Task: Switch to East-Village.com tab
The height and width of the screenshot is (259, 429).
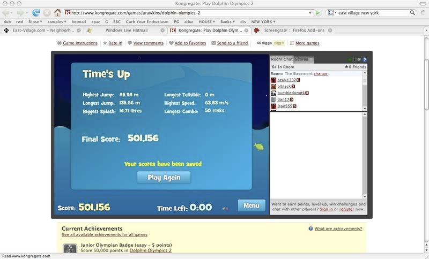Action: 41,31
